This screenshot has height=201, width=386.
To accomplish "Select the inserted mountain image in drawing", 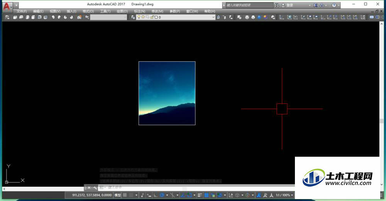I will tap(167, 93).
